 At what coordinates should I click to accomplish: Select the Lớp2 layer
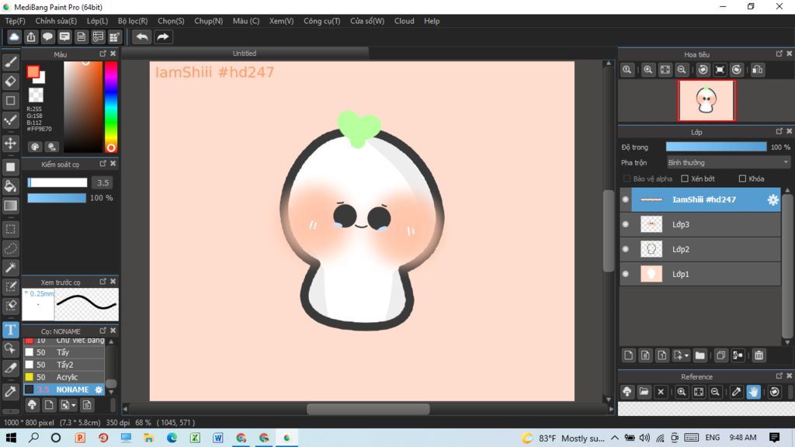tap(700, 249)
